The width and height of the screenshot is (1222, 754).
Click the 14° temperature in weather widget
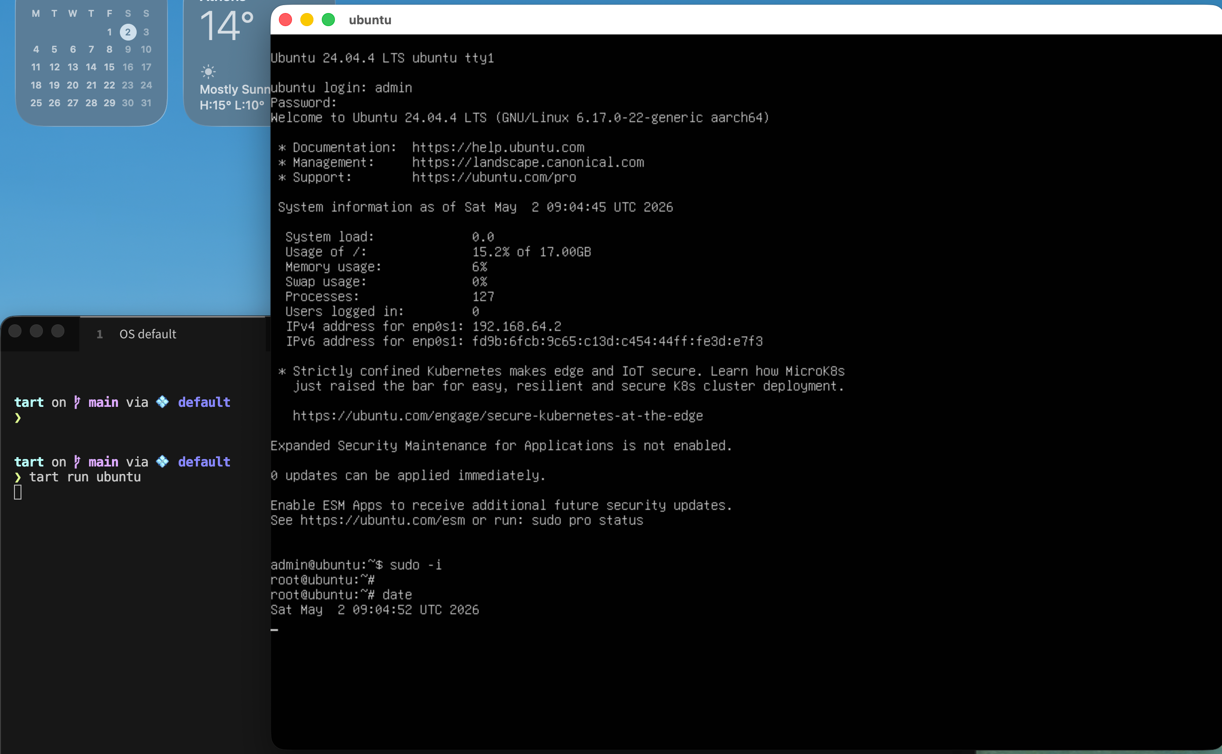tap(227, 26)
